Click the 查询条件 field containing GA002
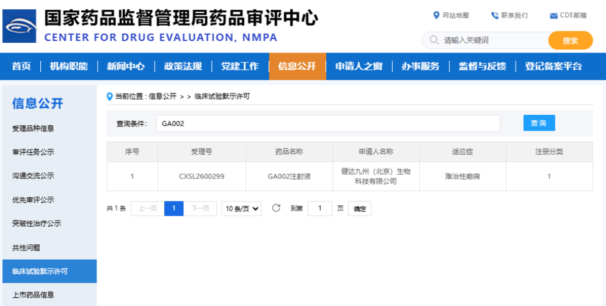Screen dimensions: 606x306 point(328,123)
